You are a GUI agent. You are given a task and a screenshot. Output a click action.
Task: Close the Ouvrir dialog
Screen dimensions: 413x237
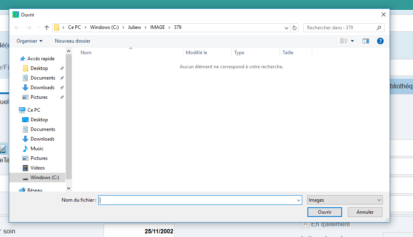click(x=384, y=15)
